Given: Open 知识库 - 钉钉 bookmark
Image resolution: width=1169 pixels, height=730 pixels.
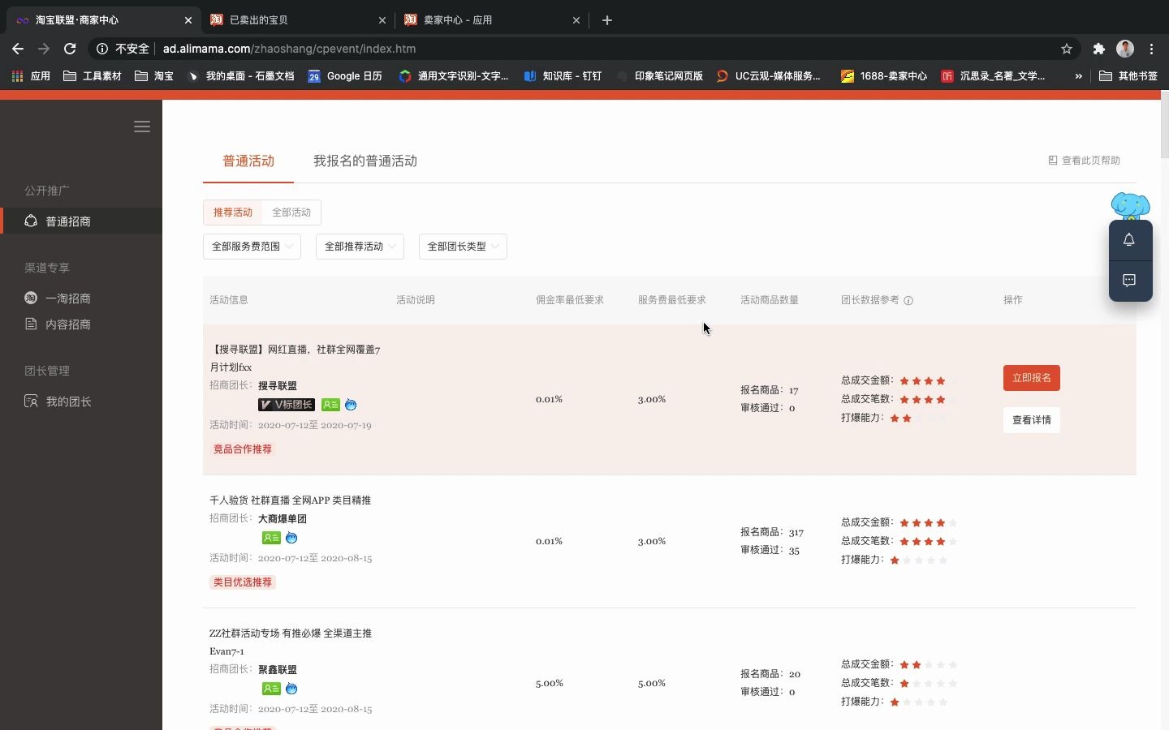Looking at the screenshot, I should [563, 76].
